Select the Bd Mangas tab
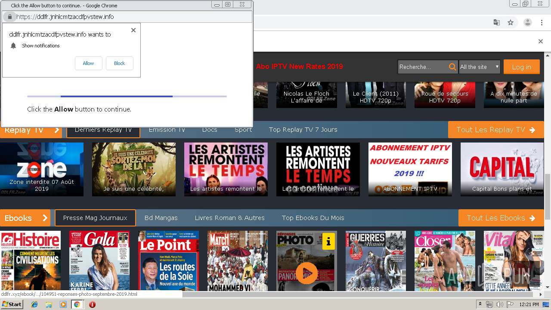Viewport: 551px width, 310px height. pyautogui.click(x=161, y=218)
